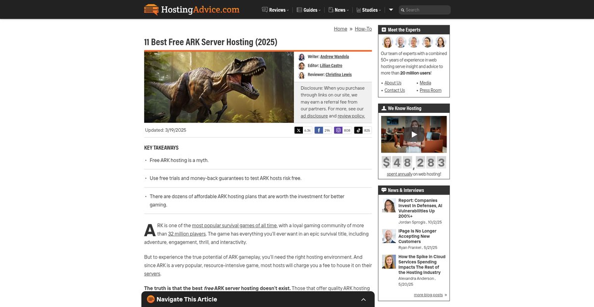Play the We Know Hosting video
The height and width of the screenshot is (307, 594).
click(x=414, y=134)
